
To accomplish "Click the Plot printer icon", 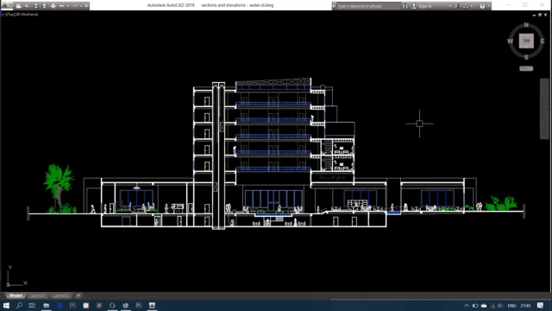I will tap(53, 6).
